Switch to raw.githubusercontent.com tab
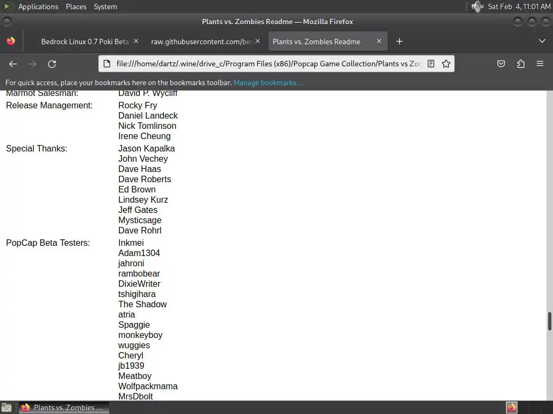Image resolution: width=553 pixels, height=414 pixels. pos(202,42)
